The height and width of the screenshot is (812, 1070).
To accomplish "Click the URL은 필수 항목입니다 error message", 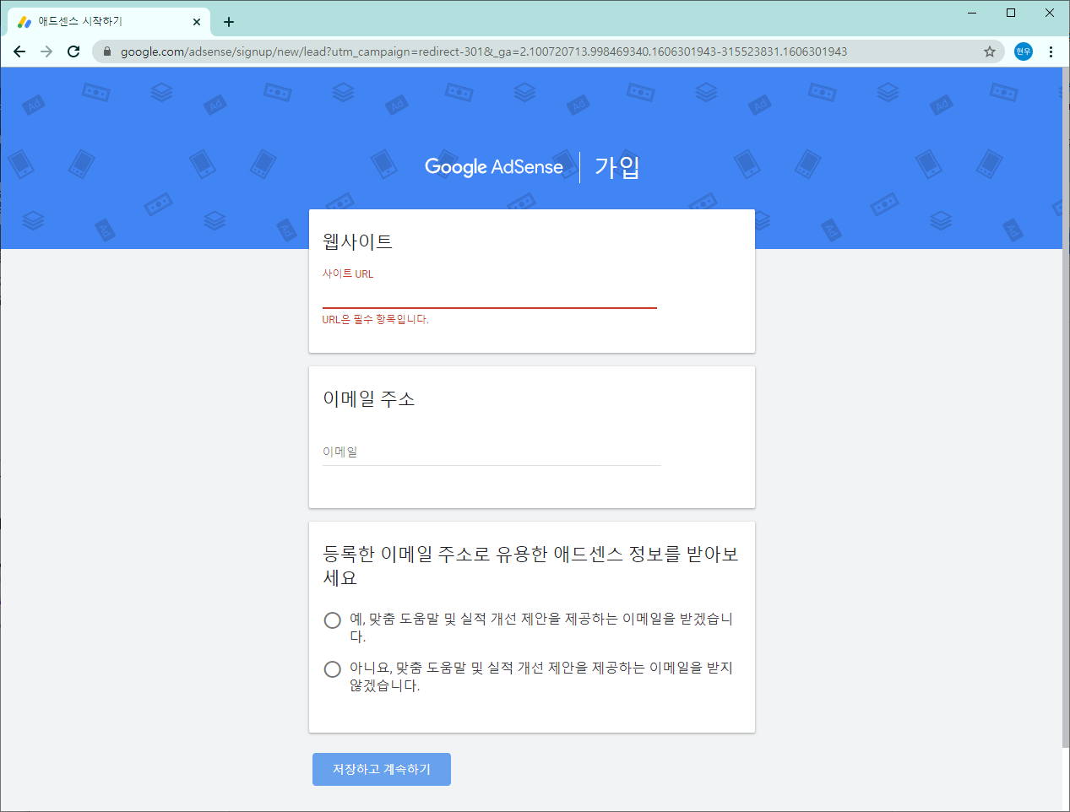I will point(376,320).
